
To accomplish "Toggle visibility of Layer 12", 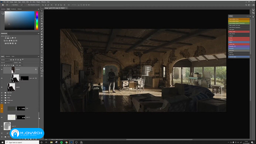I will click(2, 117).
